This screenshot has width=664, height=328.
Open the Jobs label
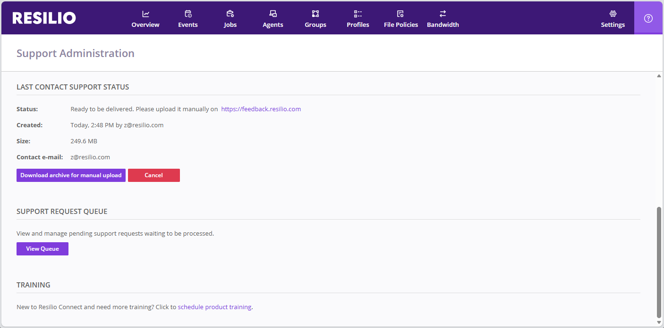[x=230, y=25]
